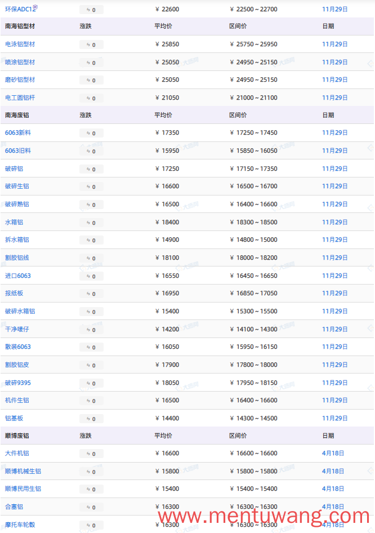Viewport: 375px width, 533px height.
Task: Open the 合塞铝 link
Action: point(14,507)
